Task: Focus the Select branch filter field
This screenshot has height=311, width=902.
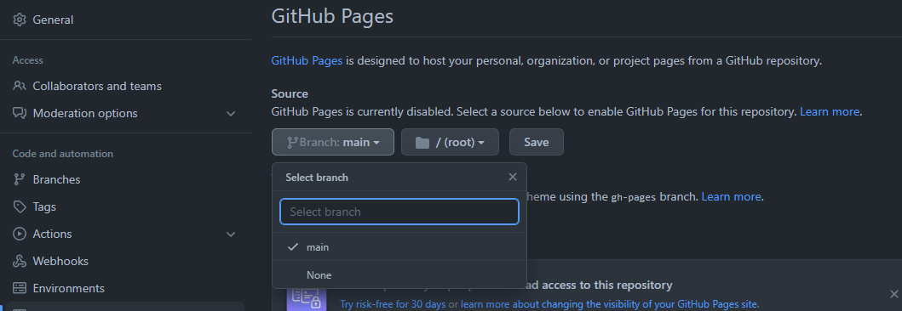Action: click(399, 212)
